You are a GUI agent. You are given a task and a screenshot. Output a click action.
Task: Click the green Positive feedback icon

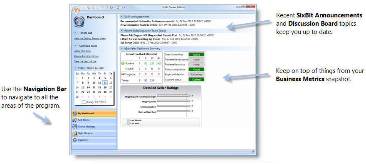point(123,63)
